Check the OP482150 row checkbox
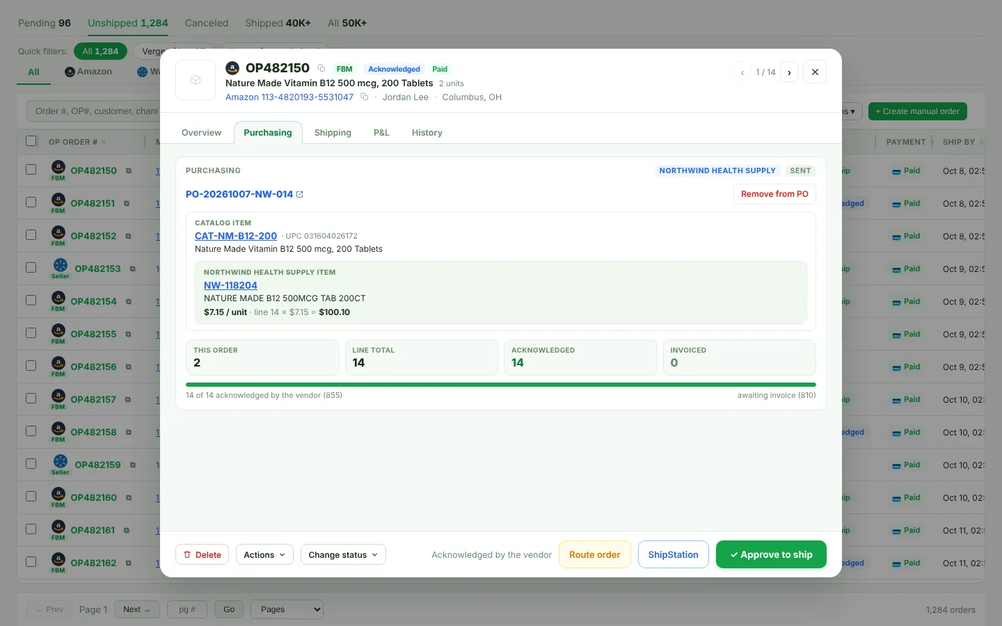1002x626 pixels. [31, 170]
